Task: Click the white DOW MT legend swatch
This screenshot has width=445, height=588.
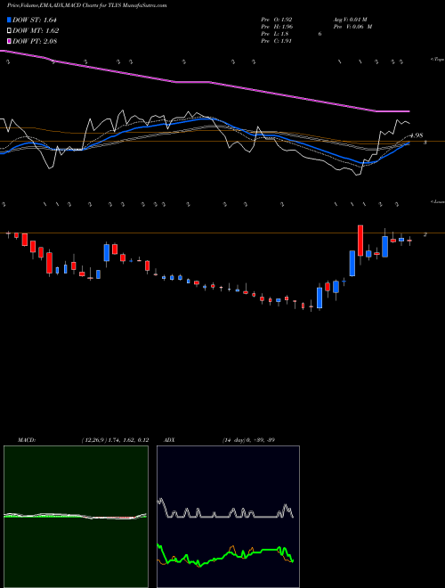Action: [x=9, y=31]
